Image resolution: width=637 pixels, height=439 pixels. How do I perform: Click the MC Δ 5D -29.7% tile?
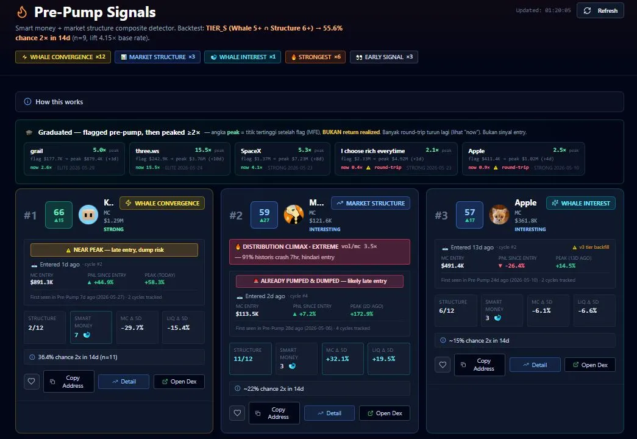[x=137, y=327]
